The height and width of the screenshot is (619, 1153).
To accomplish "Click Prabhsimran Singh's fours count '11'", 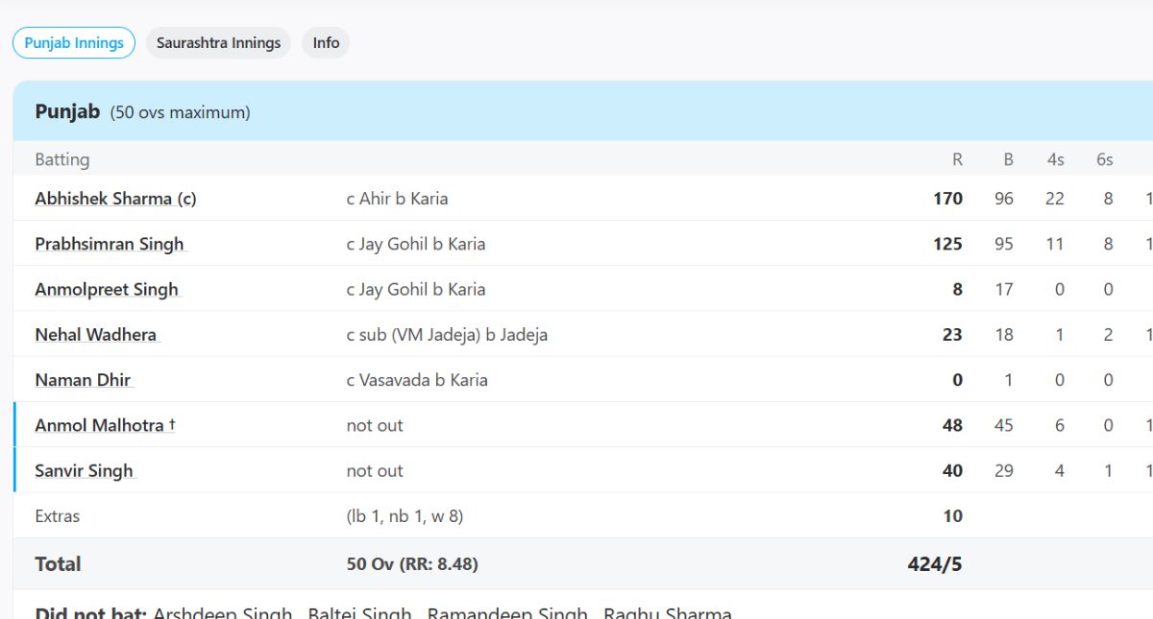I will click(x=1055, y=244).
